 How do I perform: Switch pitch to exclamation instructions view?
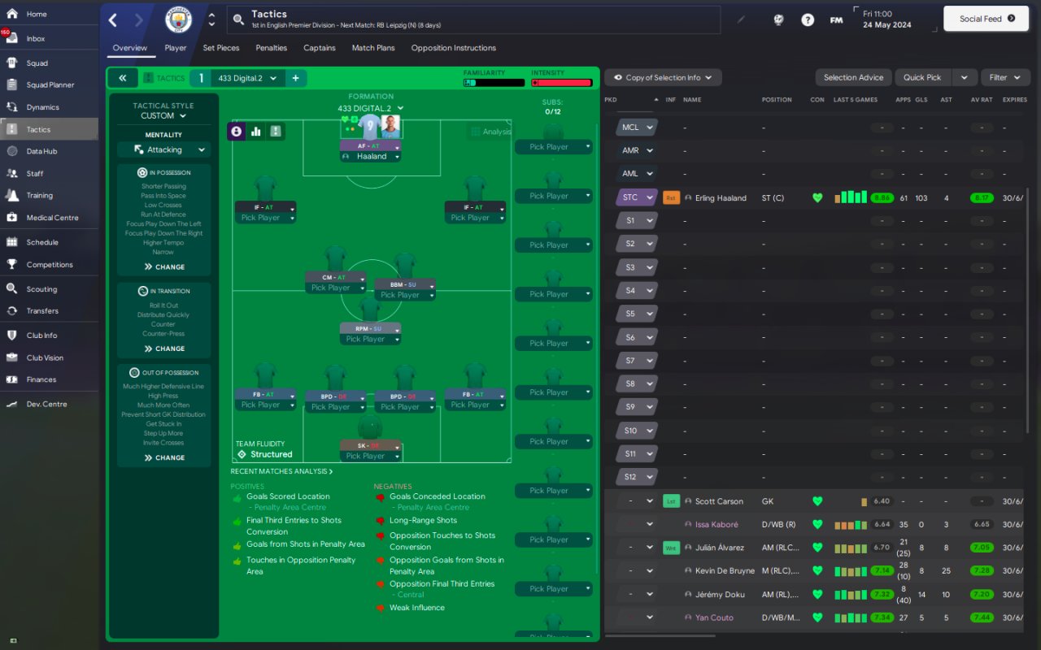click(276, 131)
